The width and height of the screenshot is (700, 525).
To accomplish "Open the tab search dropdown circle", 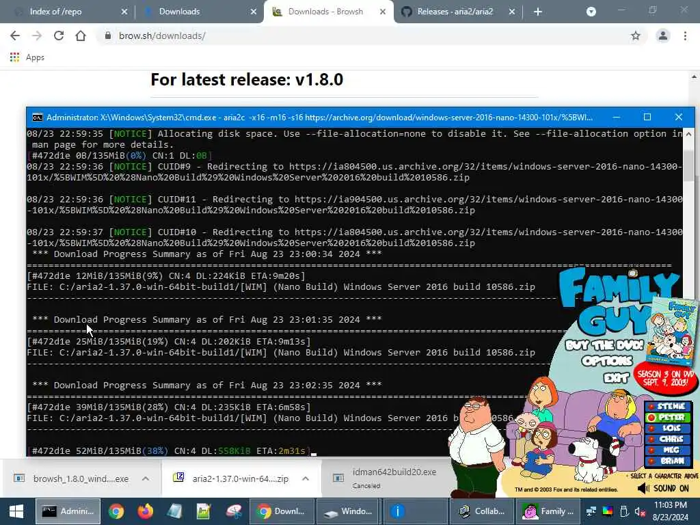I will coord(591,12).
